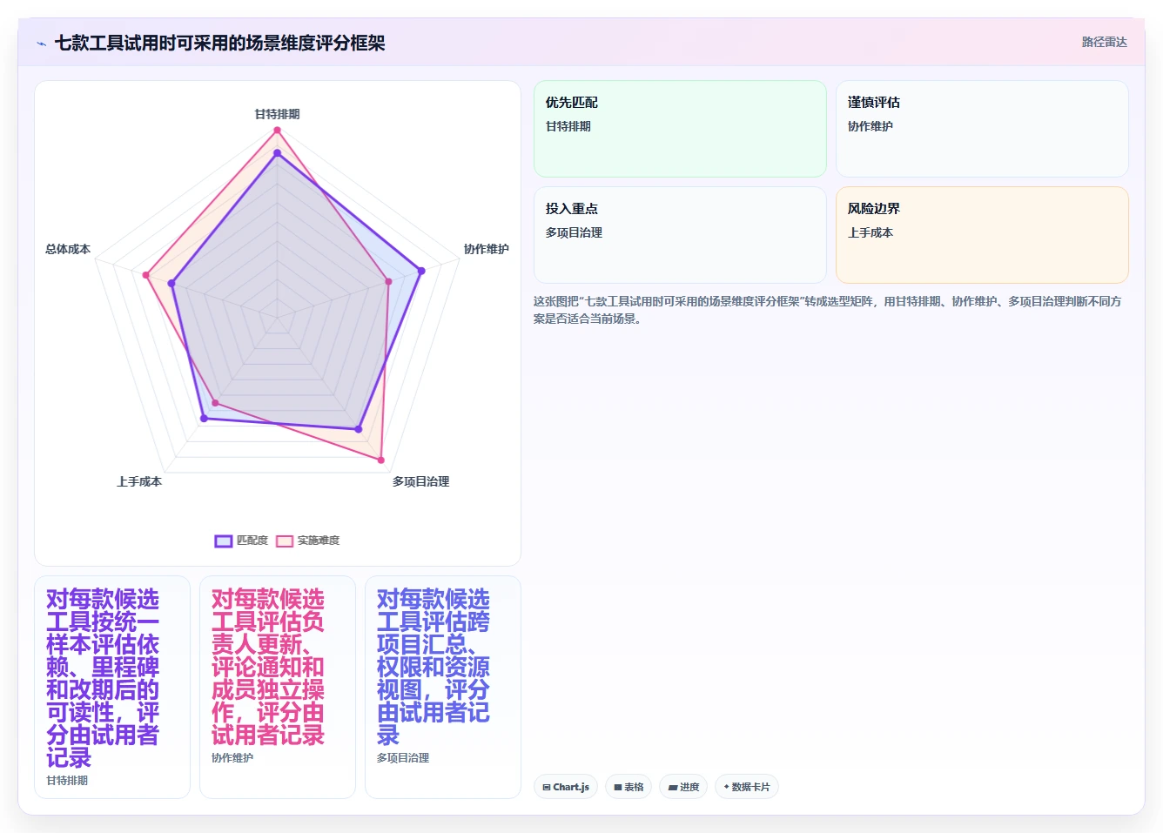1163x833 pixels.
Task: Click the 总体成本 axis label on the radar chart
Action: click(68, 249)
